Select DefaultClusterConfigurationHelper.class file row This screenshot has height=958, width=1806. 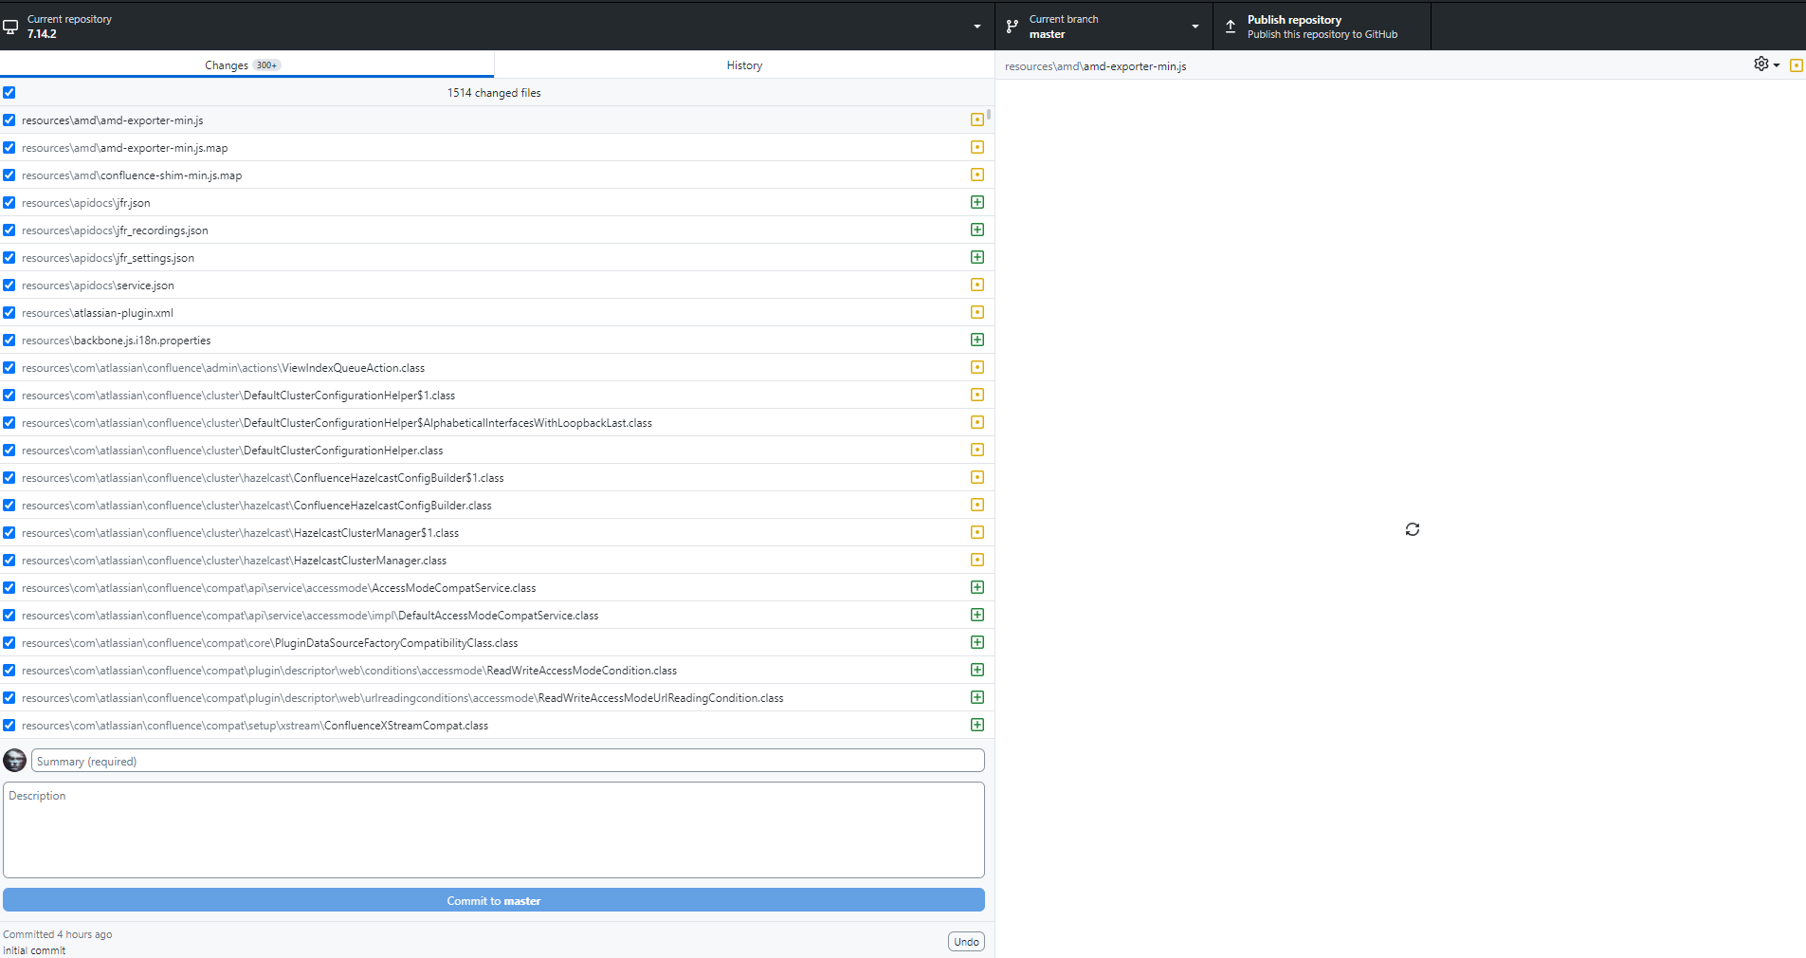coord(497,450)
